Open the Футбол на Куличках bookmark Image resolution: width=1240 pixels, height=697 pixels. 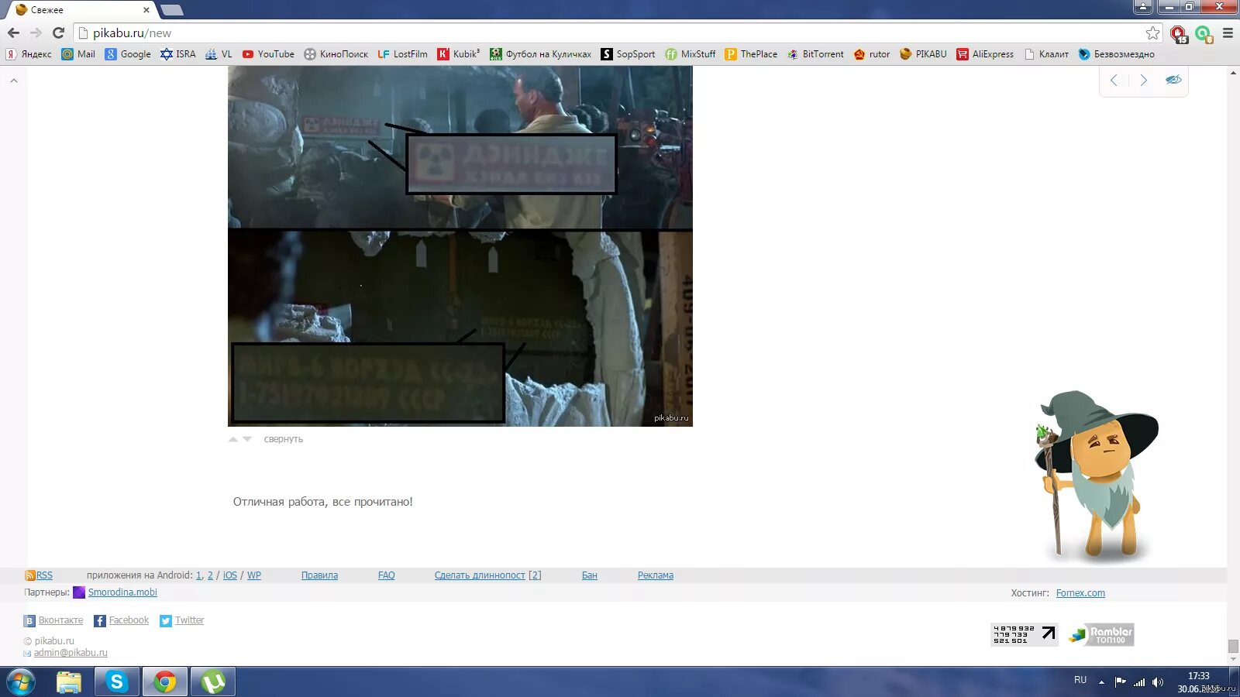pyautogui.click(x=540, y=54)
